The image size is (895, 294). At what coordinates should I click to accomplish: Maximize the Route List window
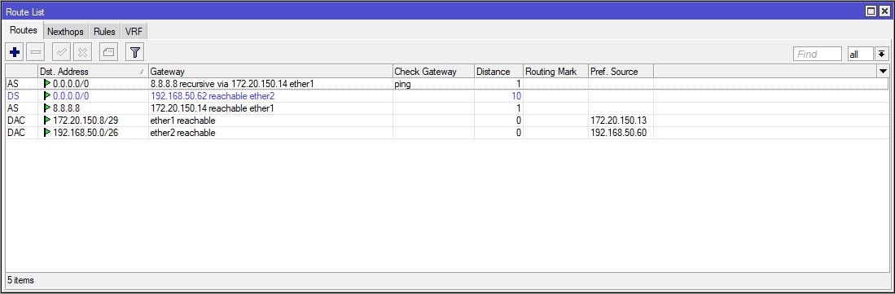pos(871,11)
